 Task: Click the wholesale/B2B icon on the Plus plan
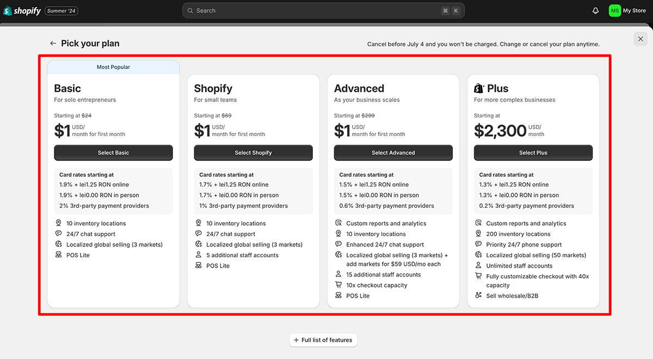(x=477, y=295)
